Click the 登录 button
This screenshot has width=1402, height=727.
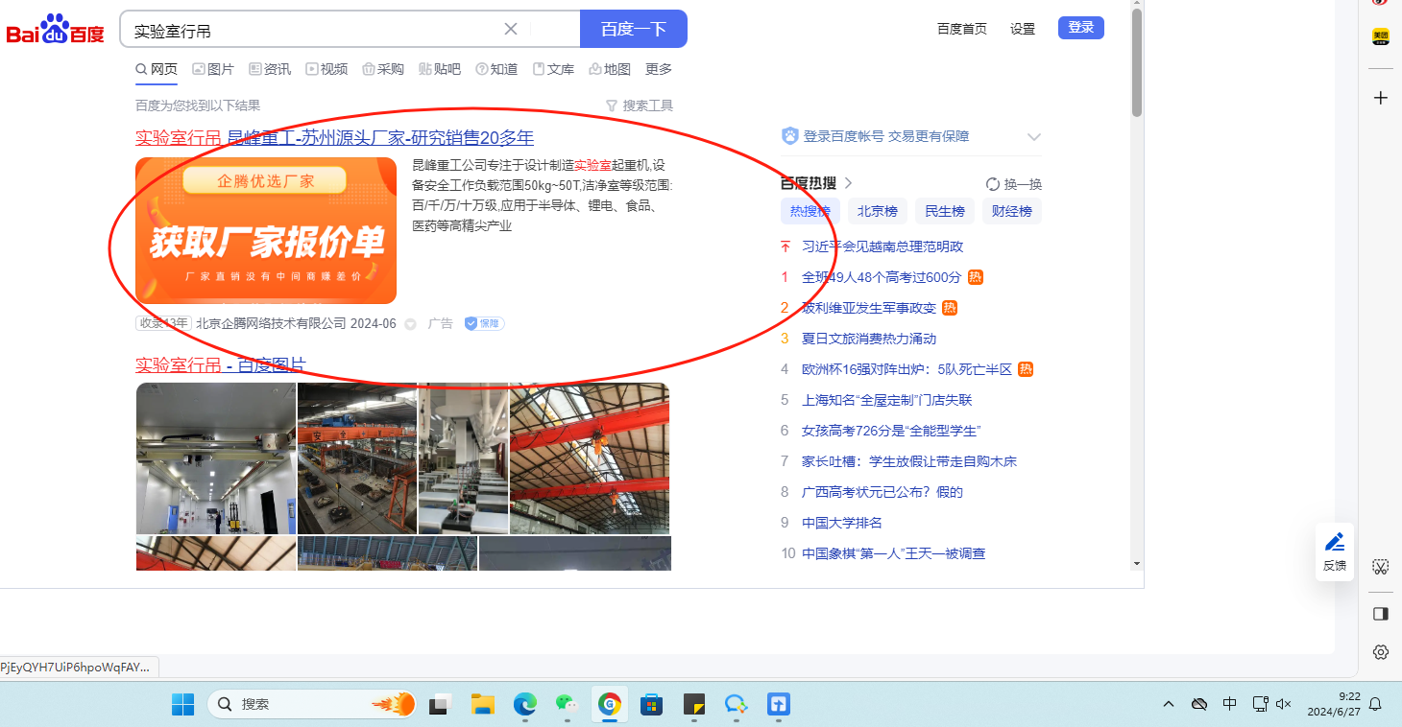[1081, 28]
